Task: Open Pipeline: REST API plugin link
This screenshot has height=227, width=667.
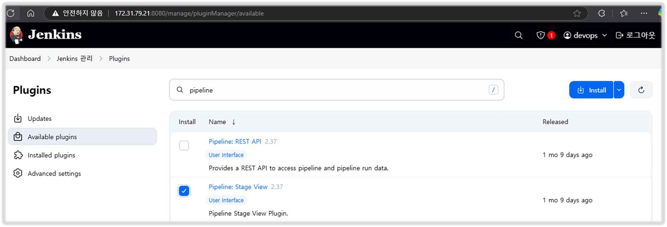Action: click(235, 141)
